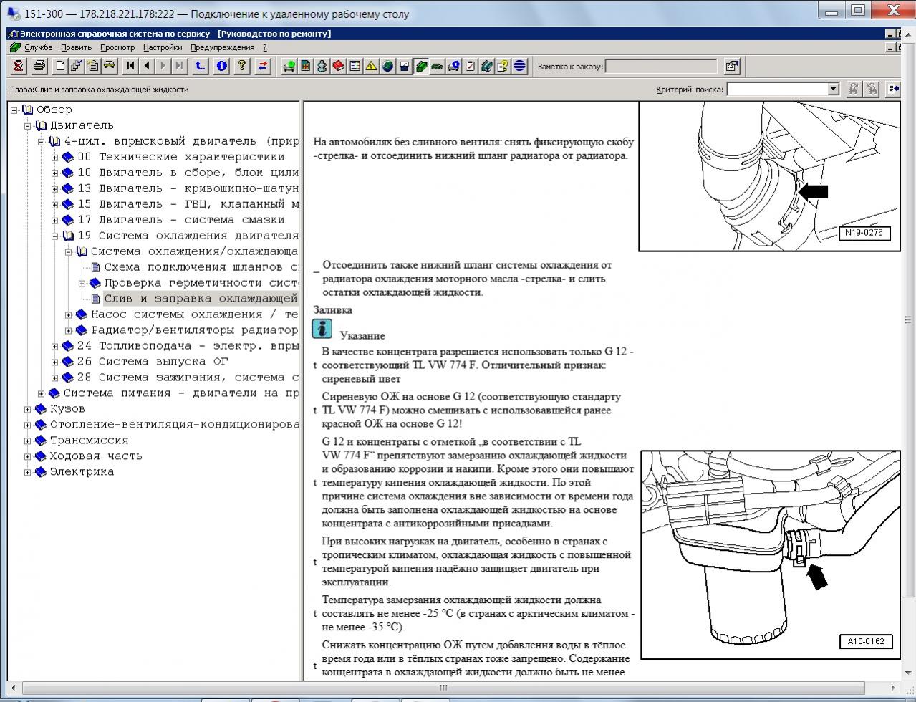The height and width of the screenshot is (702, 916).
Task: Click the exit icon with red X
Action: tap(19, 67)
